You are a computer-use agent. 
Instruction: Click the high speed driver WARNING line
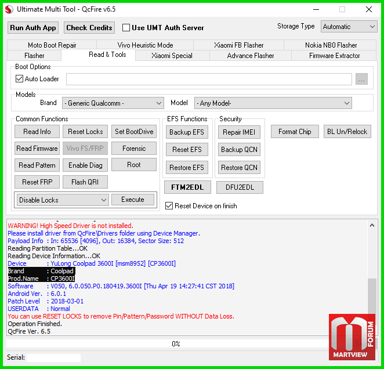pos(71,226)
